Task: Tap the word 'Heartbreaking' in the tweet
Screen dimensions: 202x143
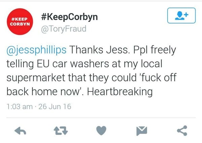Action: (x=120, y=92)
